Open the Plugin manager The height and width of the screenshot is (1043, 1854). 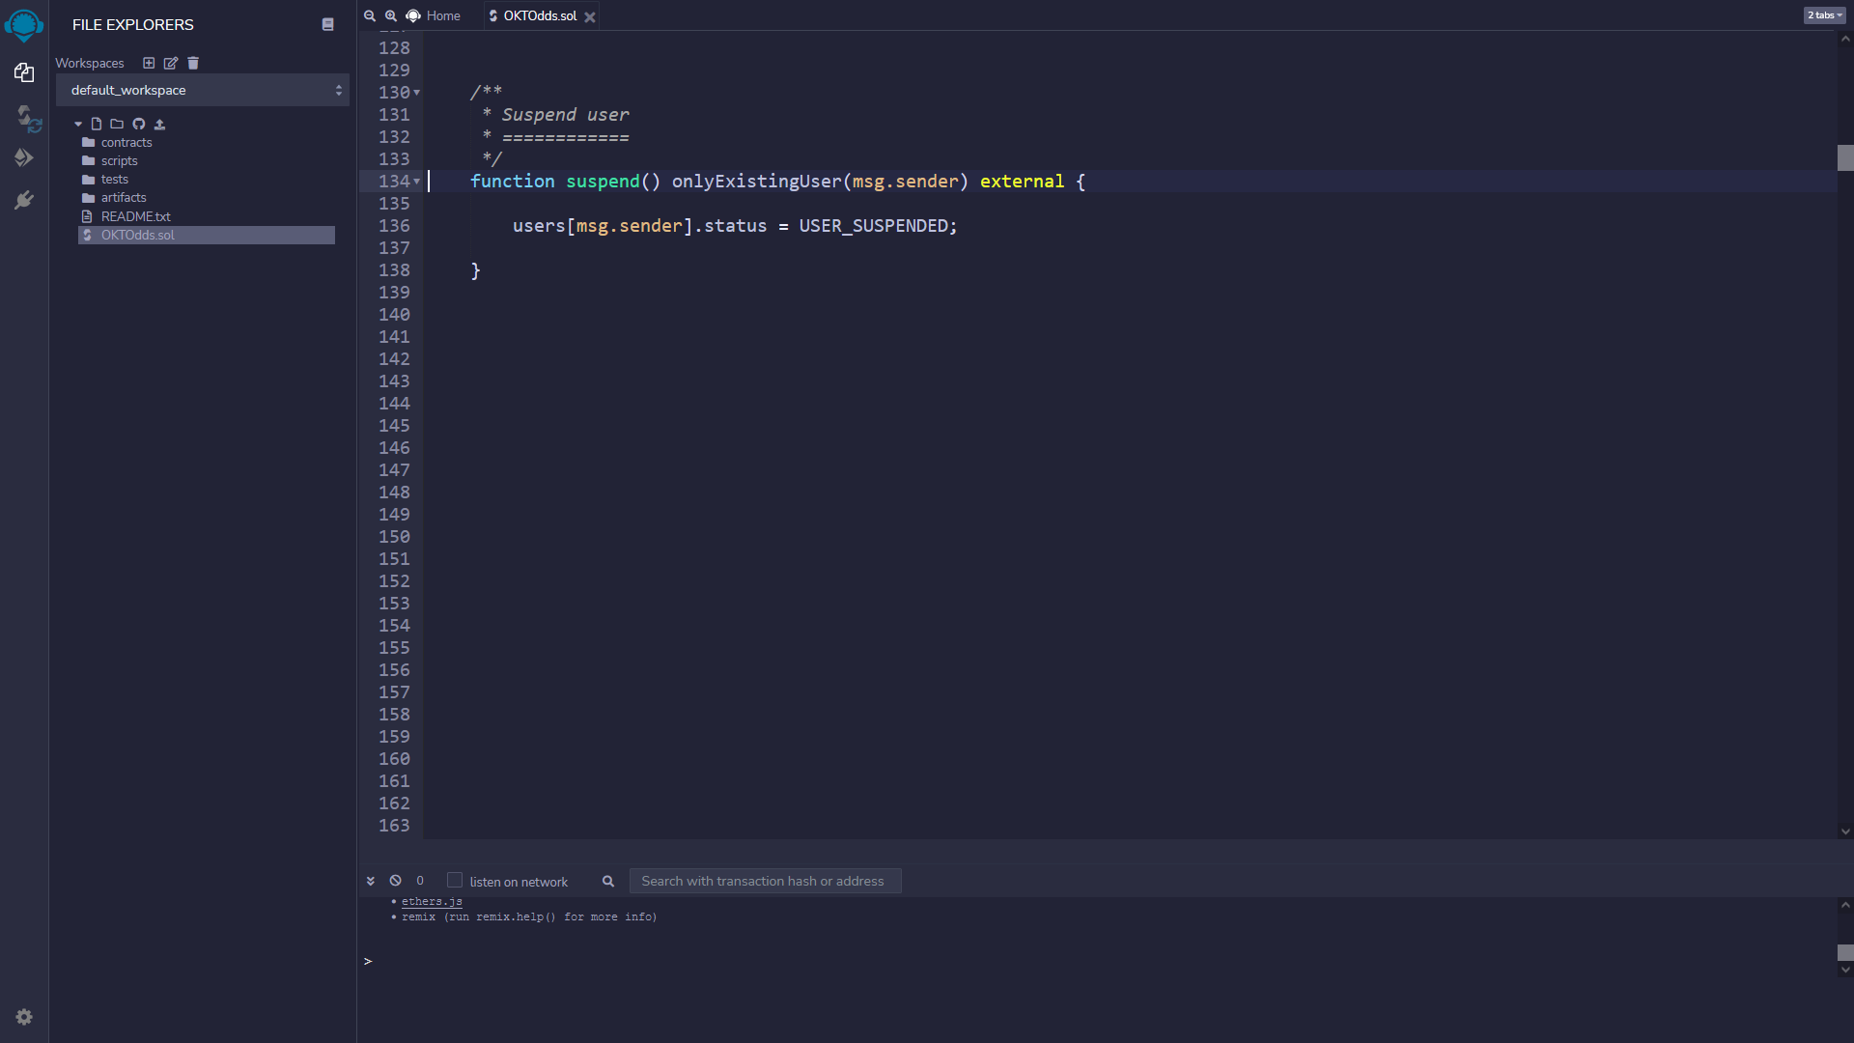click(24, 200)
